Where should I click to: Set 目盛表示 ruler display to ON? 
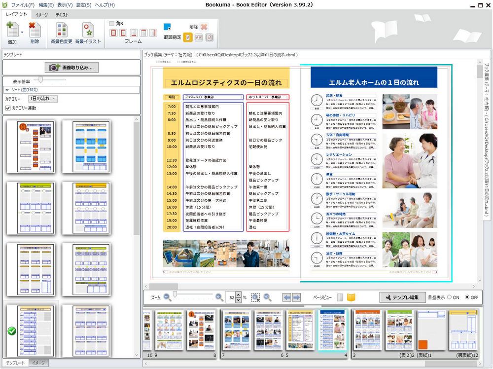point(449,297)
